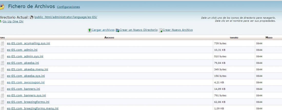Open es-ES.com_acymailing.sys.ini properties
Screen dimensions: 282x110
pos(28,43)
